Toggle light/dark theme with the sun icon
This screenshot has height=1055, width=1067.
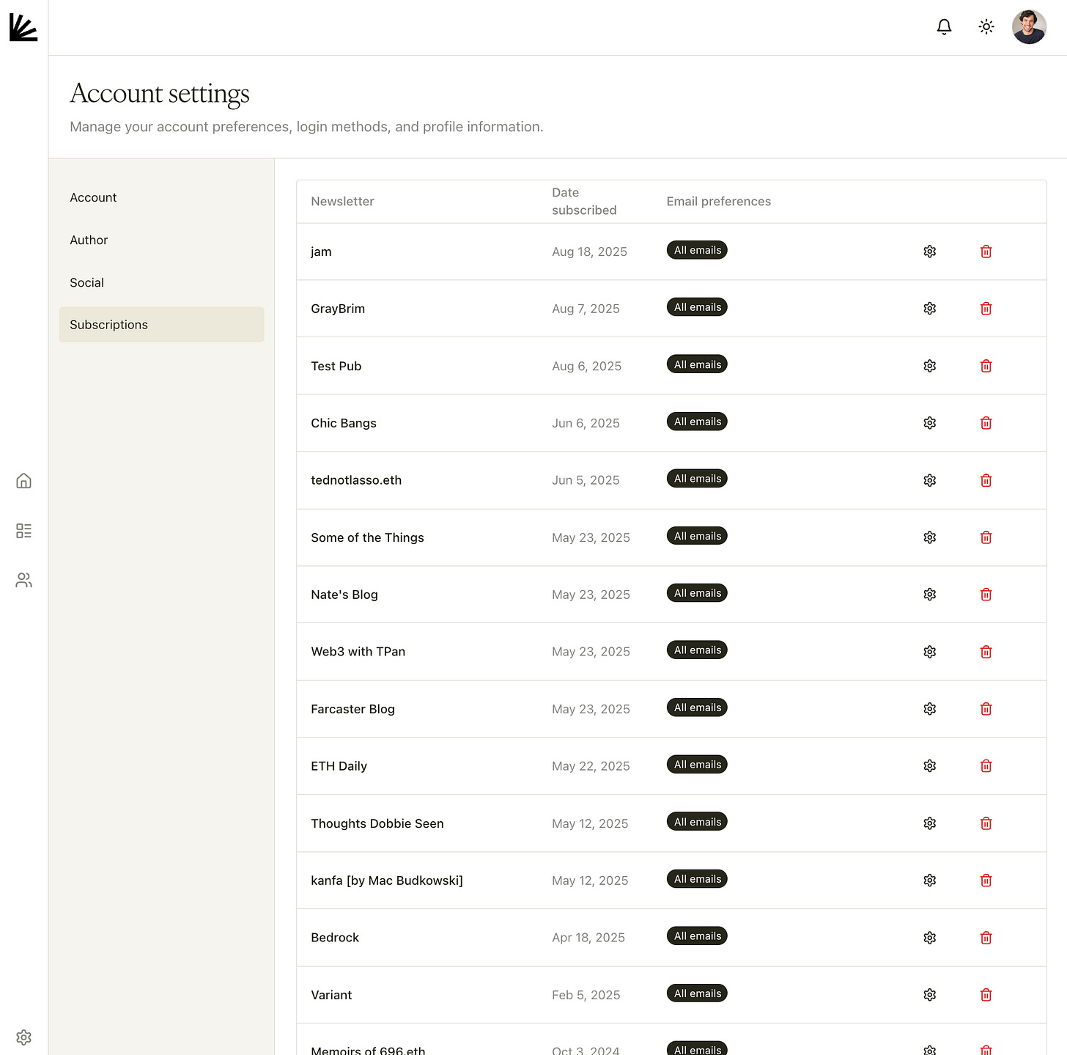tap(986, 26)
